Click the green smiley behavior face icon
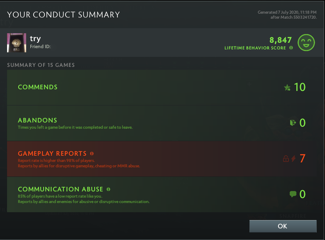 tap(306, 42)
